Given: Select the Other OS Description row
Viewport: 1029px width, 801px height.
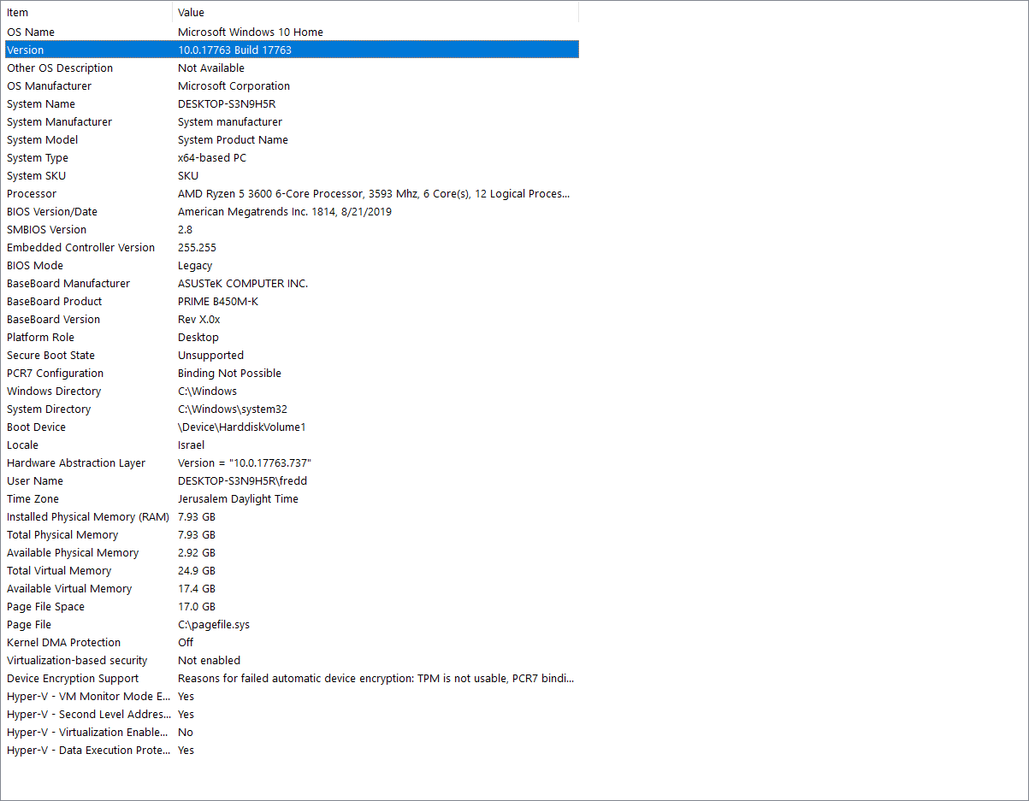Looking at the screenshot, I should 292,68.
